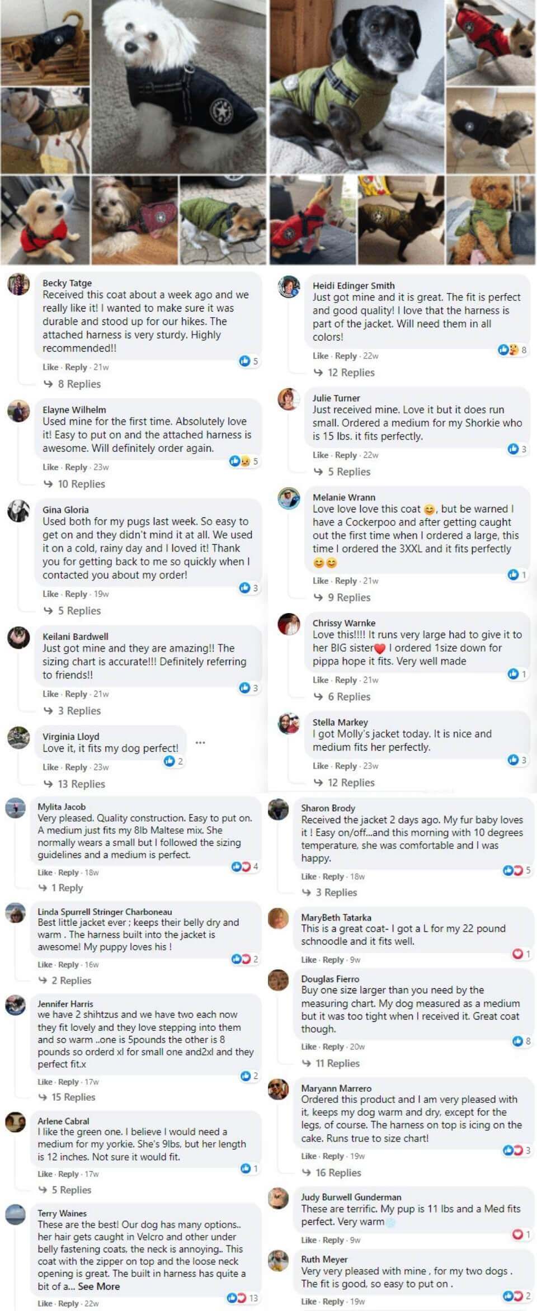
Task: Like Elayne Wilhelm's comment
Action: [50, 467]
